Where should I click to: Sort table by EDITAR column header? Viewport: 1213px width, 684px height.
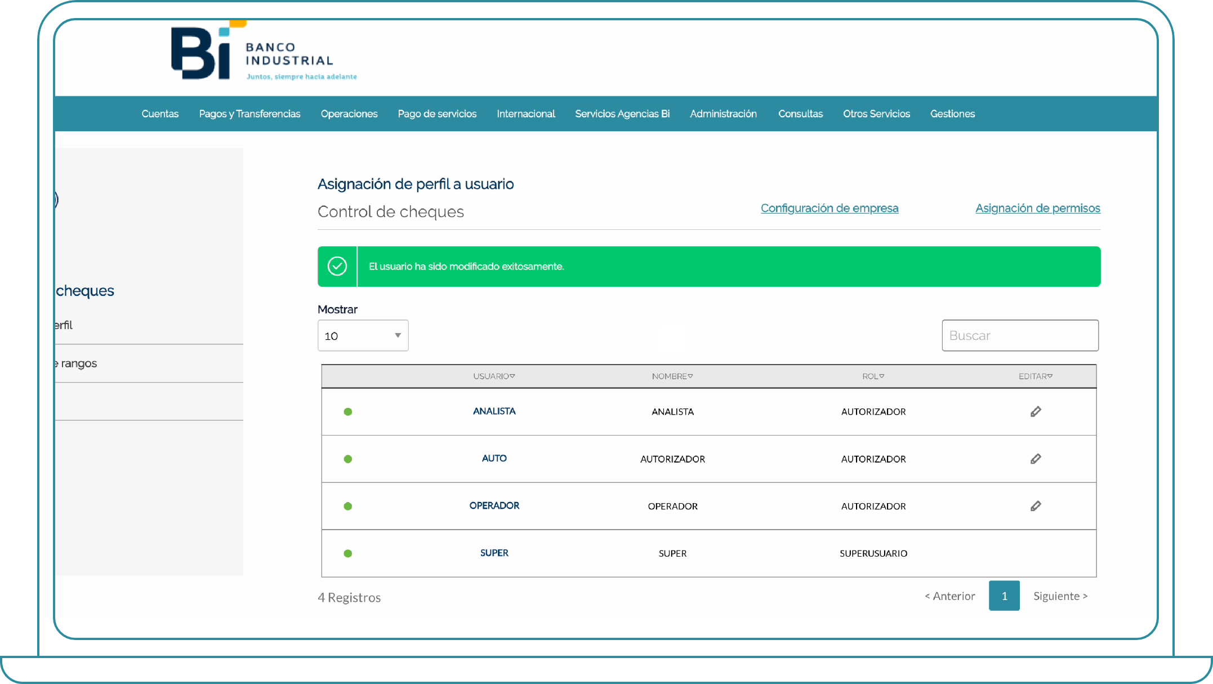(1036, 376)
